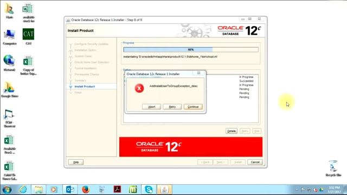Minimize the Oracle installer window
This screenshot has height=195, width=347.
[x=243, y=19]
